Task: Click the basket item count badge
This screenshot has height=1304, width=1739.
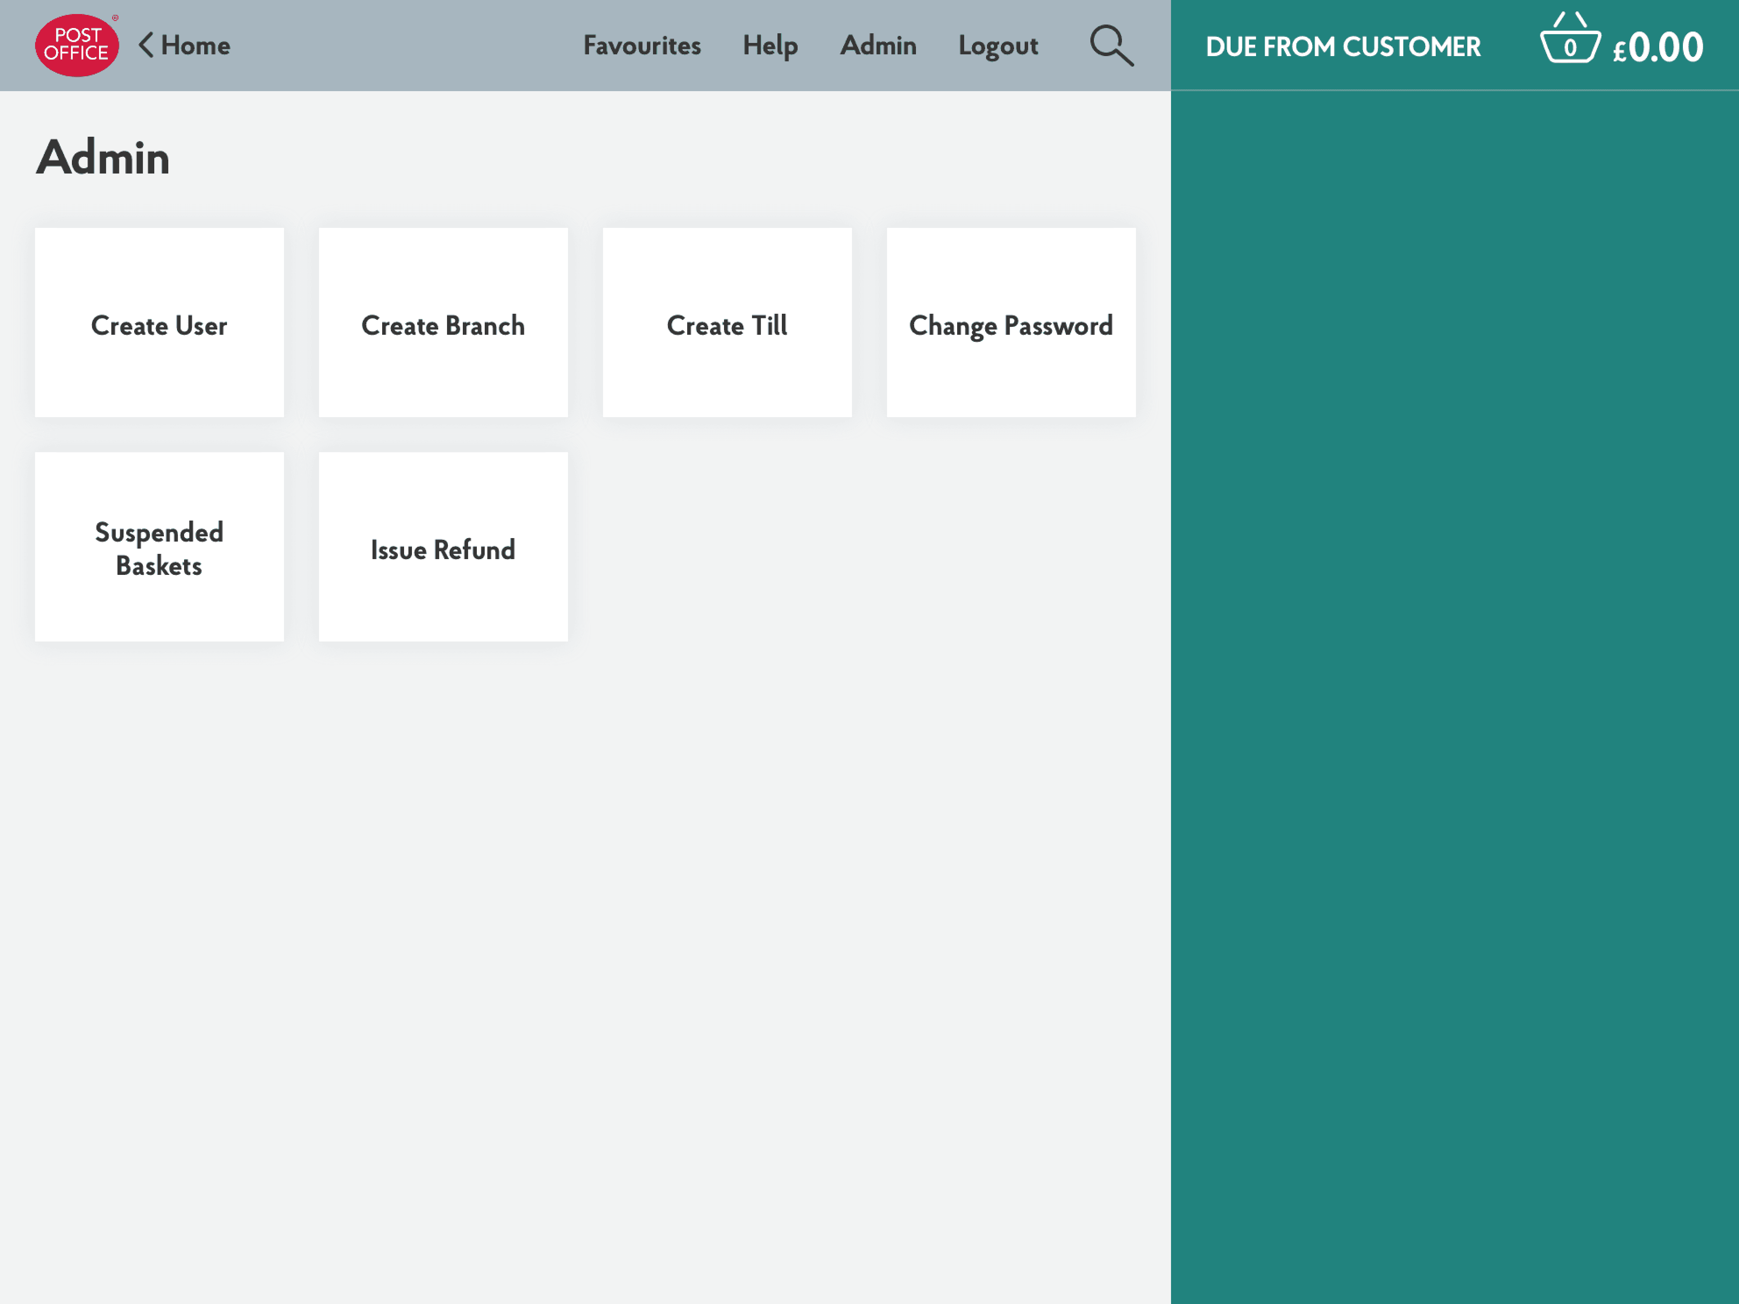Action: click(x=1571, y=49)
